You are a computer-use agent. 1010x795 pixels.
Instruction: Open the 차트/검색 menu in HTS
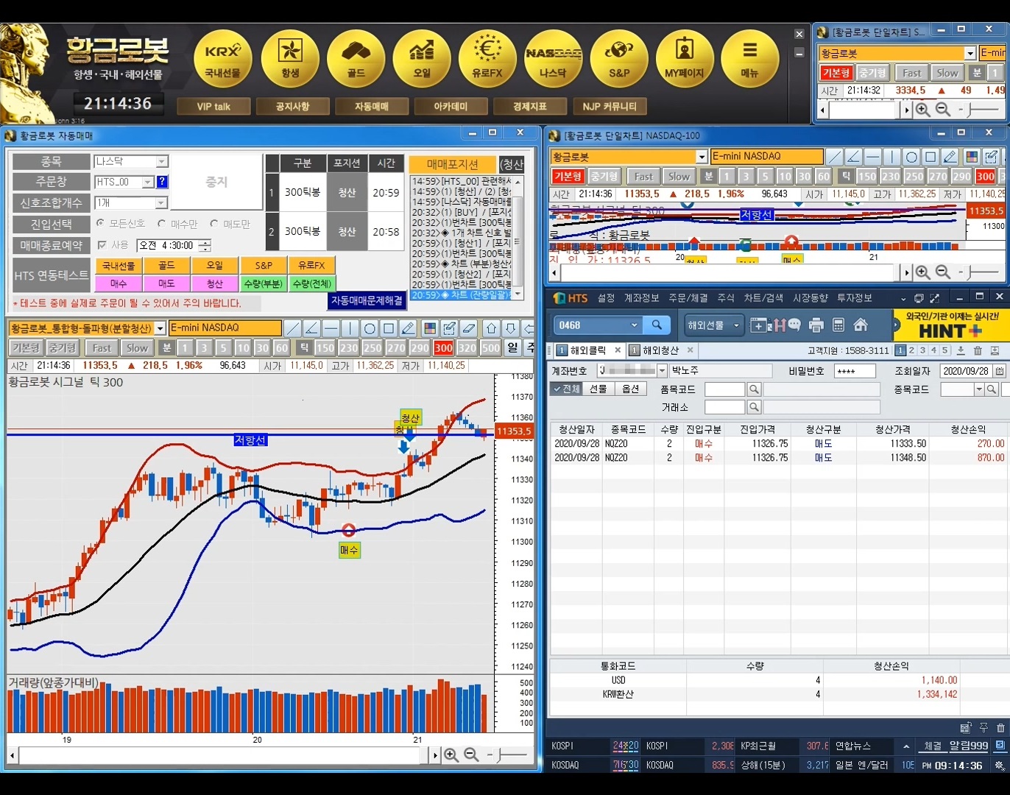coord(763,298)
